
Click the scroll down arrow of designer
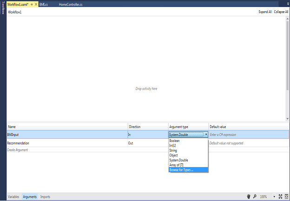click(287, 119)
